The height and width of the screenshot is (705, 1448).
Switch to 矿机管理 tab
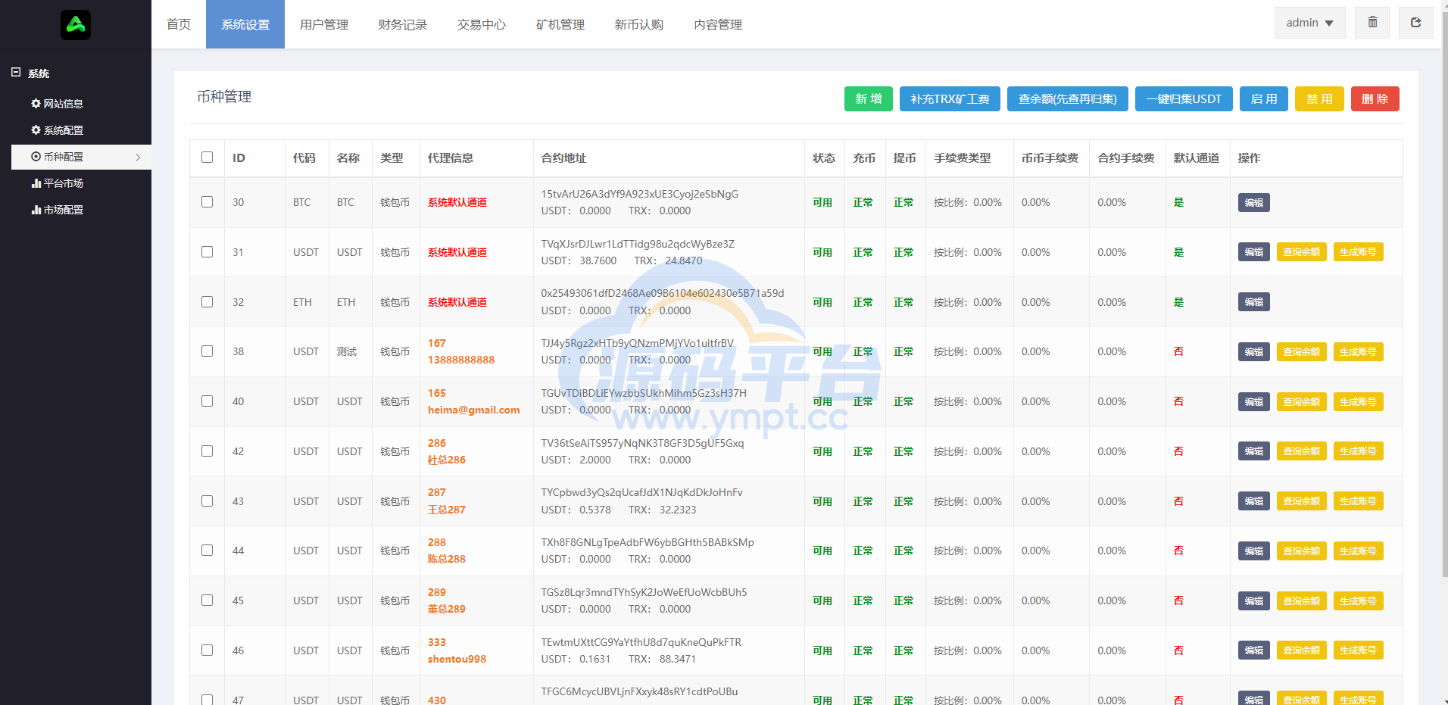pyautogui.click(x=560, y=24)
